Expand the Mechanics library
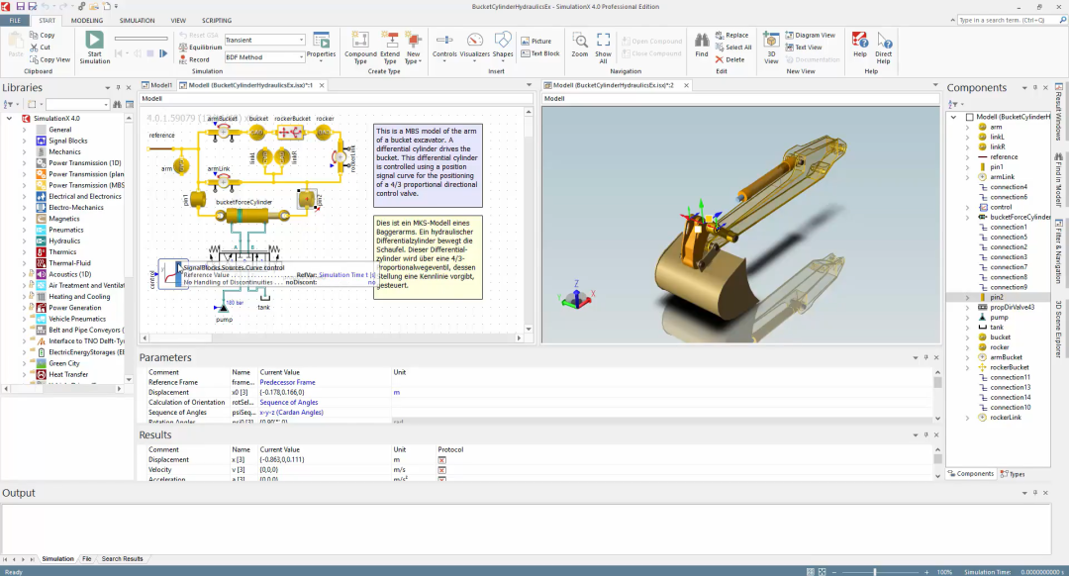 (x=24, y=152)
